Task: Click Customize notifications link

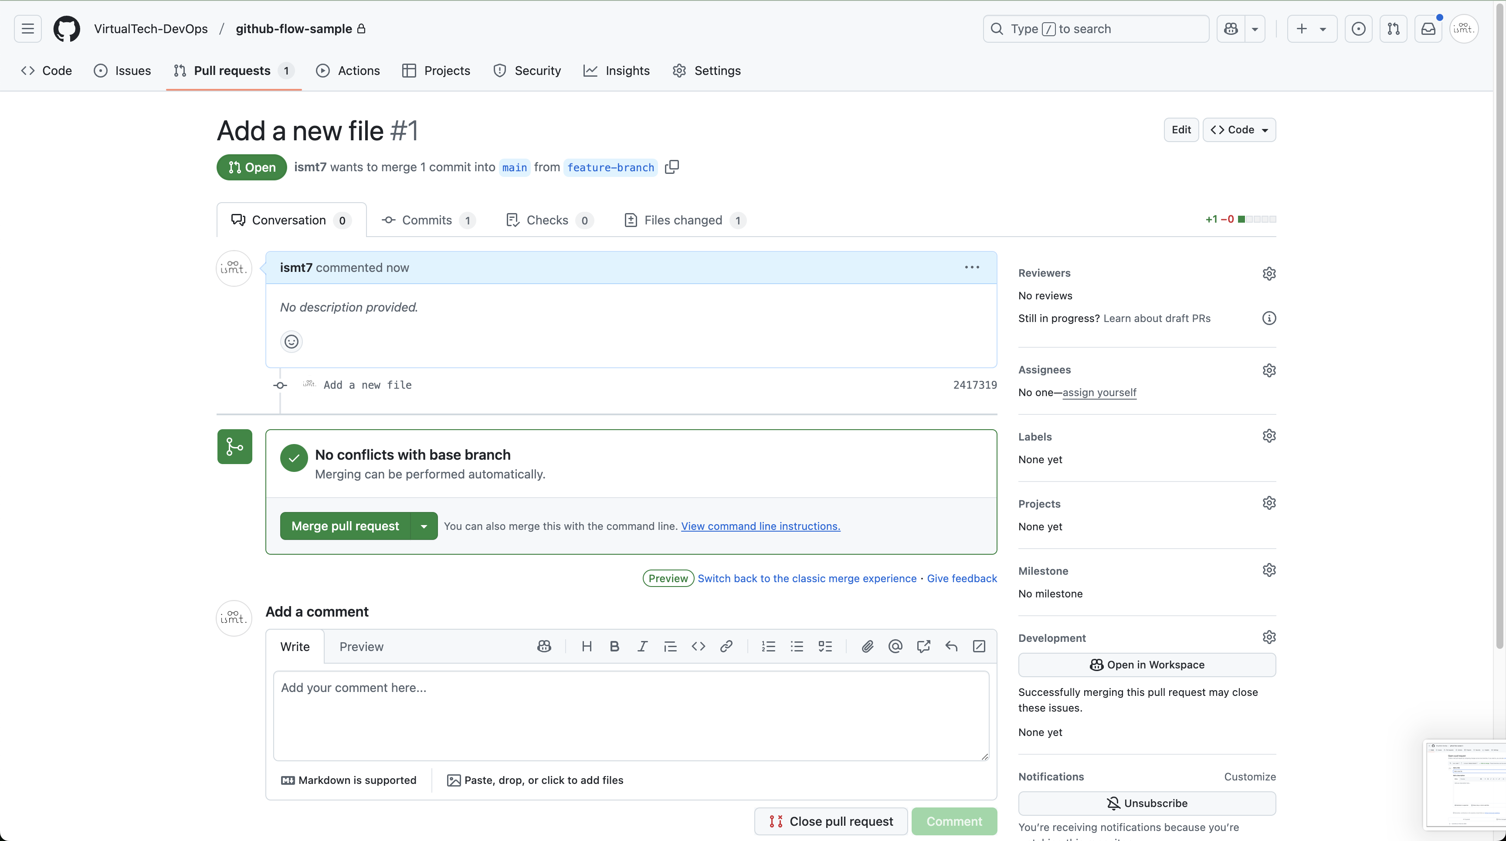Action: click(x=1250, y=777)
